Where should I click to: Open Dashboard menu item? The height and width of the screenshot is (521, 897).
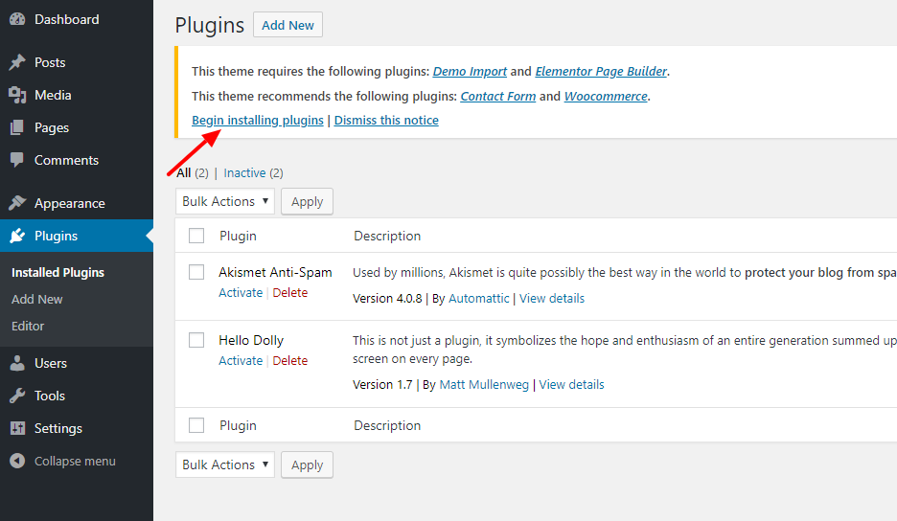[77, 19]
